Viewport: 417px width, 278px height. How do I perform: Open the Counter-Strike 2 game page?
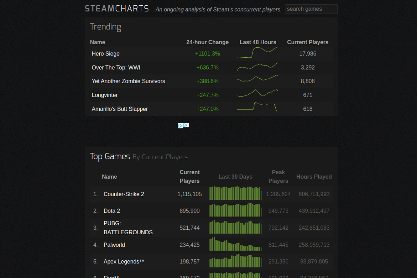coord(124,194)
